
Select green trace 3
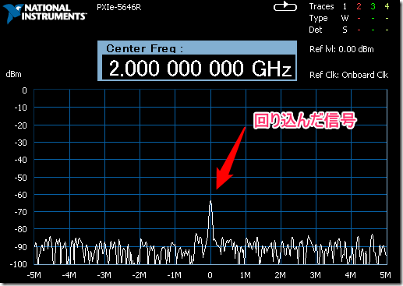373,6
